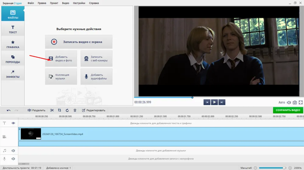Click Добавлено клипов: 1 status text
Screen dimensions: 304x170
(58, 168)
